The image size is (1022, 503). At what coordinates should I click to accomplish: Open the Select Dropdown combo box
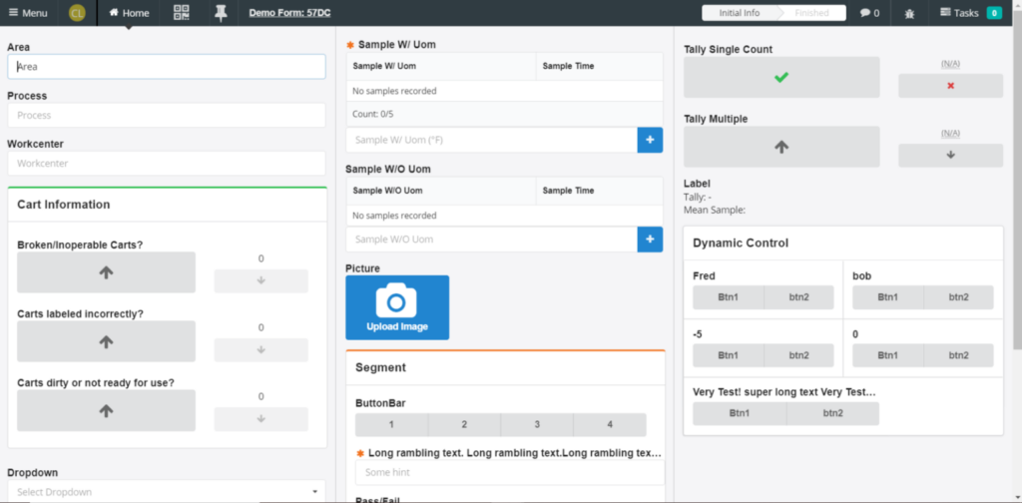tap(167, 492)
